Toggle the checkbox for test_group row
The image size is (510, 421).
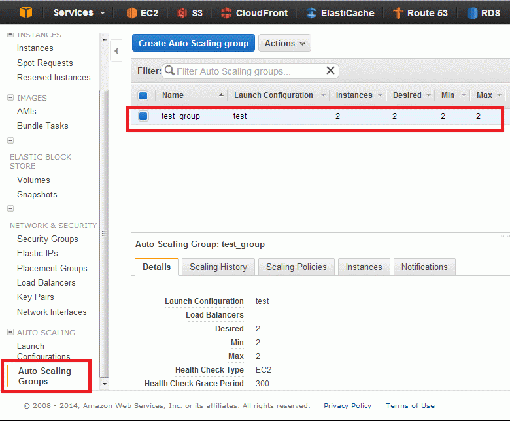pos(143,116)
